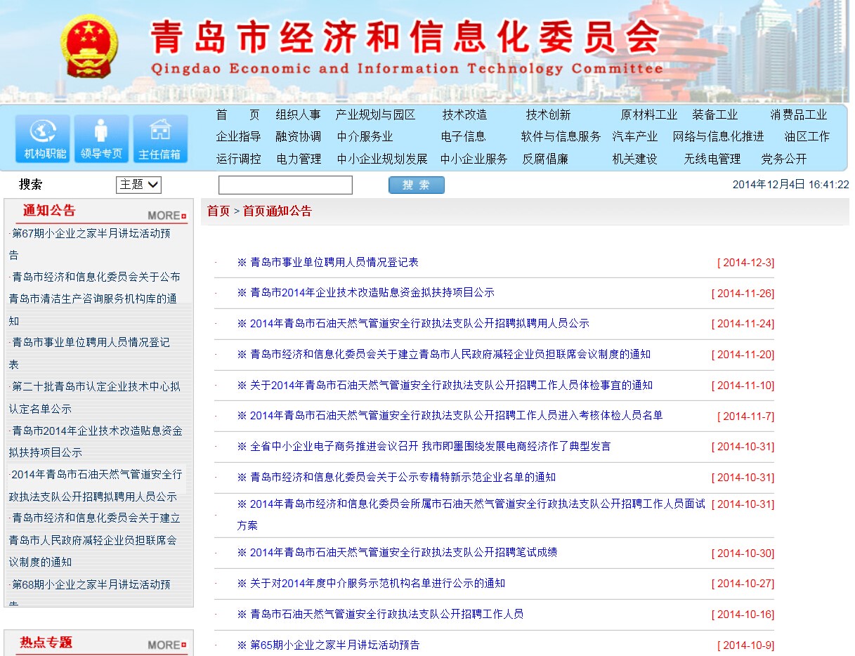
Task: Open 第65期小企业之家半月讲坛活动预告 link
Action: [334, 645]
